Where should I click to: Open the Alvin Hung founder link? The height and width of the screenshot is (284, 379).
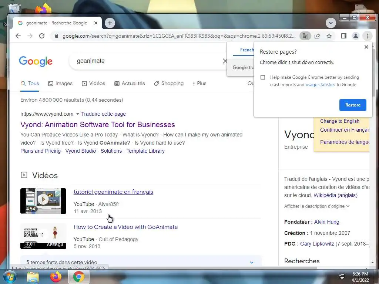(x=326, y=222)
